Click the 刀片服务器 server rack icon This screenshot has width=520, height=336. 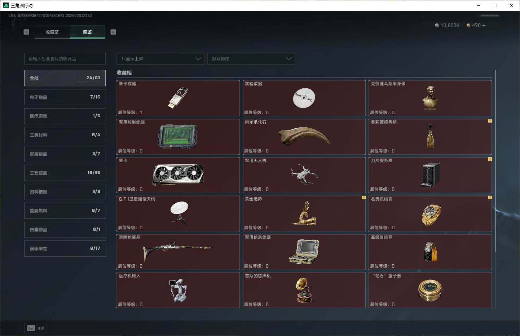pos(430,175)
